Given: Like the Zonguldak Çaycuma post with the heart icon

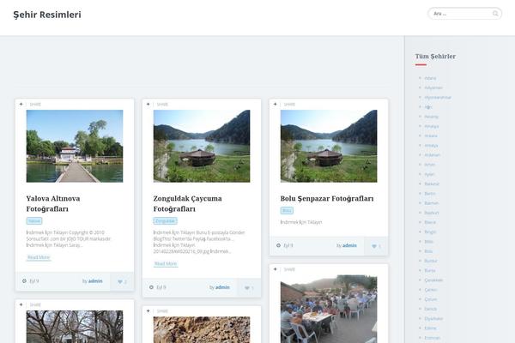Looking at the screenshot, I should click(247, 288).
